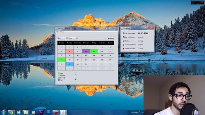Click the Programas toolbar label in taskbar
Screen dimensions: 205x115
[135, 112]
